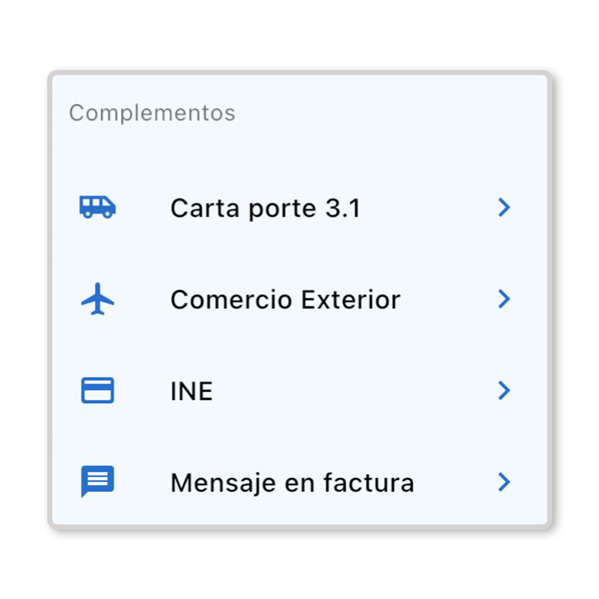Viewport: 599px width, 599px height.
Task: Click the Complementos section header
Action: [152, 113]
